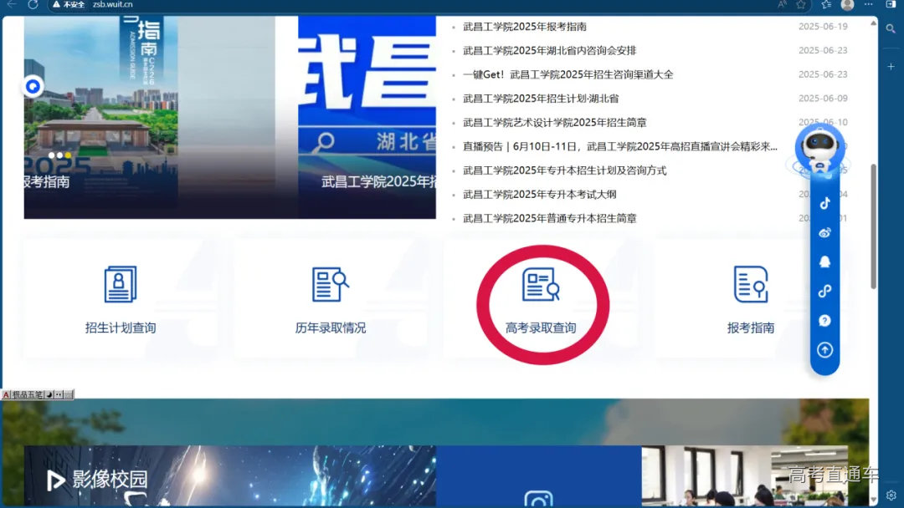The height and width of the screenshot is (508, 904).
Task: Open the 一键Get 招生咨询渠道大全 link
Action: pyautogui.click(x=565, y=74)
